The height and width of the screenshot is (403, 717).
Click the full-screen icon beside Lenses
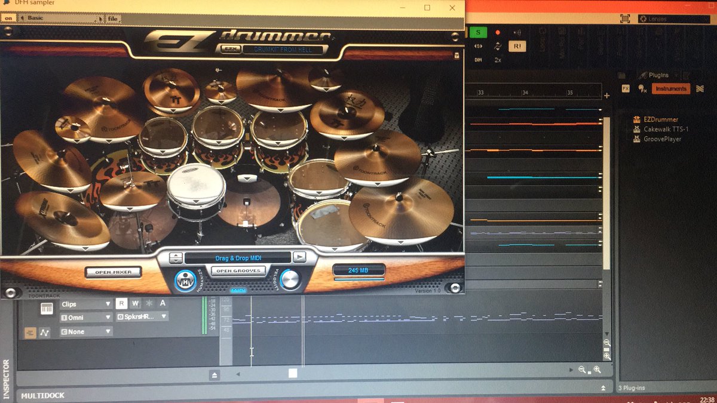pyautogui.click(x=625, y=19)
